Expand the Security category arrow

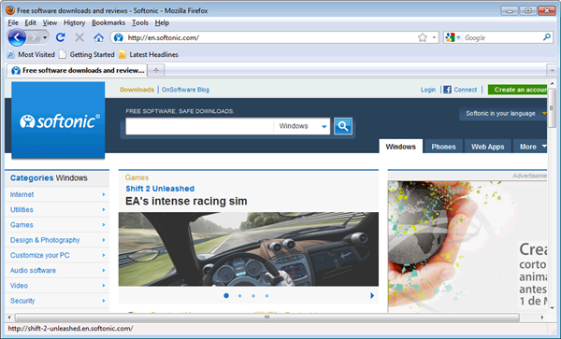(x=104, y=301)
